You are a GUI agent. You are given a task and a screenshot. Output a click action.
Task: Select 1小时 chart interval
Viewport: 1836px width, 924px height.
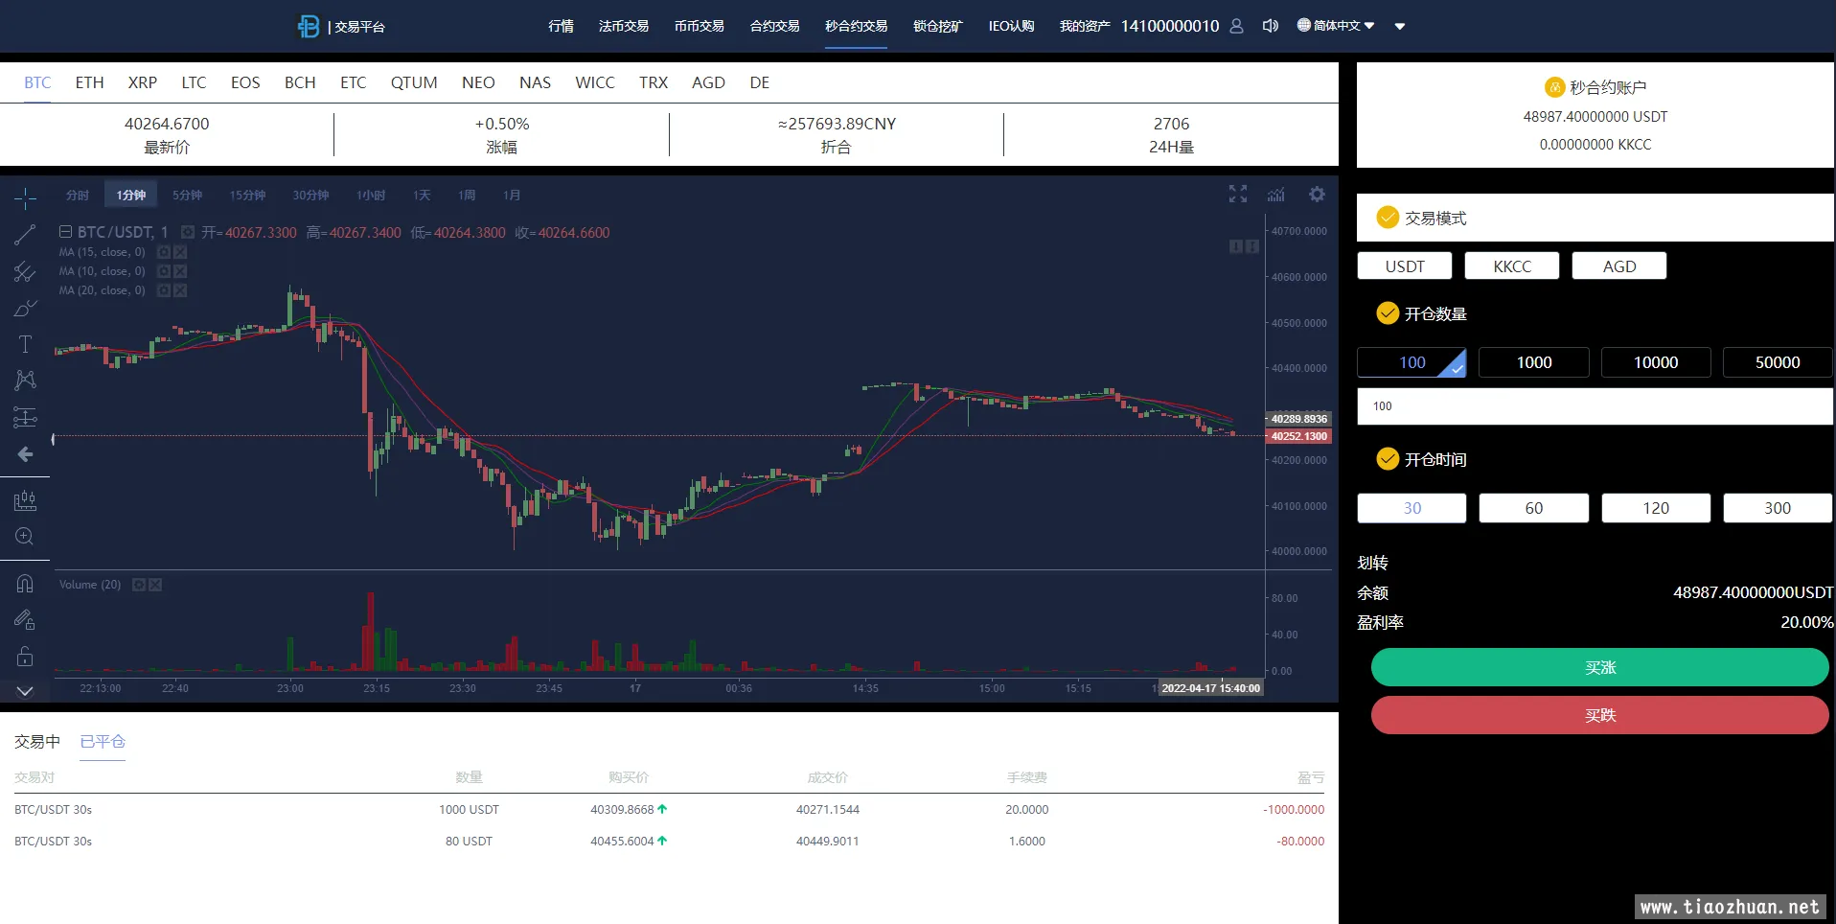pyautogui.click(x=371, y=196)
